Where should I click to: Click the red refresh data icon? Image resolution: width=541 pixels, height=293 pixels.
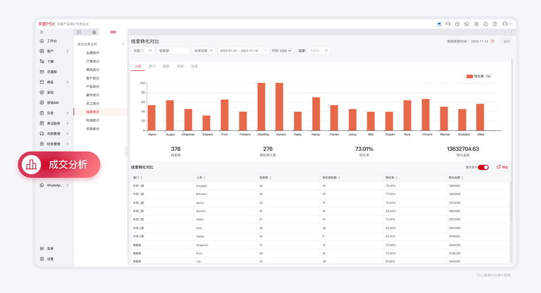[x=492, y=41]
